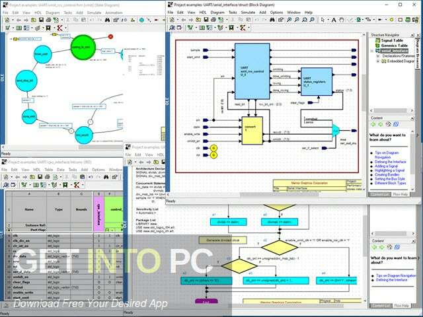Open Options menu in Block Diagram window
Viewport: 423px width, 317px height.
[276, 13]
